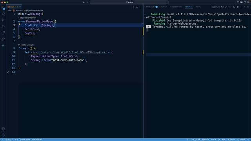Collapse the terminal command output chevron
The height and width of the screenshot is (141, 251).
click(x=145, y=14)
